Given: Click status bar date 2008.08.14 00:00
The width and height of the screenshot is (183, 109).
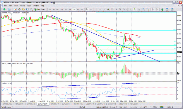Looking at the screenshot, I should (102, 107).
